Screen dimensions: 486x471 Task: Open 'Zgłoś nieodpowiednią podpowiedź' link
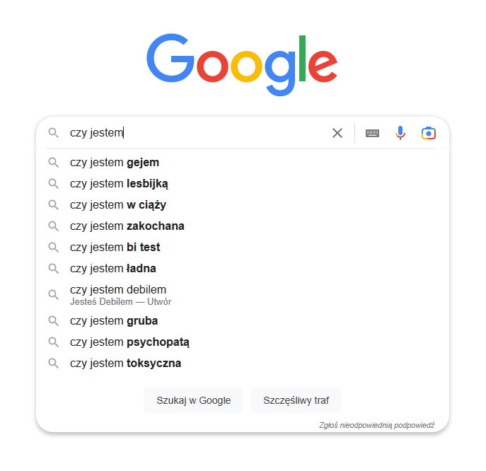click(376, 425)
